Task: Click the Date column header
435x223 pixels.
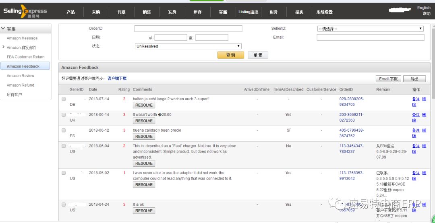Action: pos(93,90)
